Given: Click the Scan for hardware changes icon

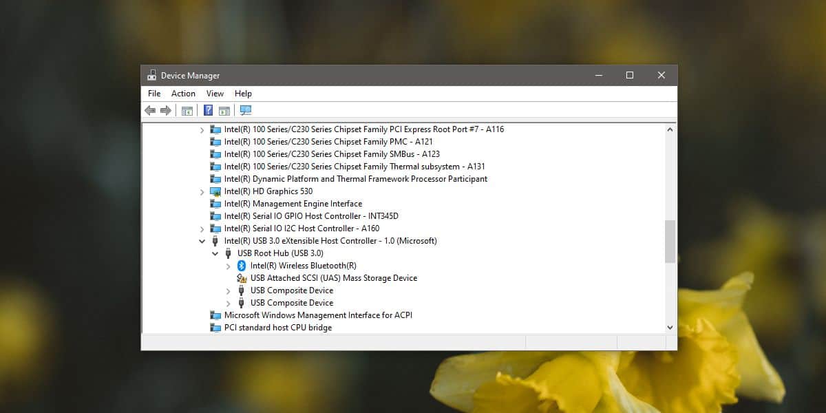Looking at the screenshot, I should click(x=246, y=110).
